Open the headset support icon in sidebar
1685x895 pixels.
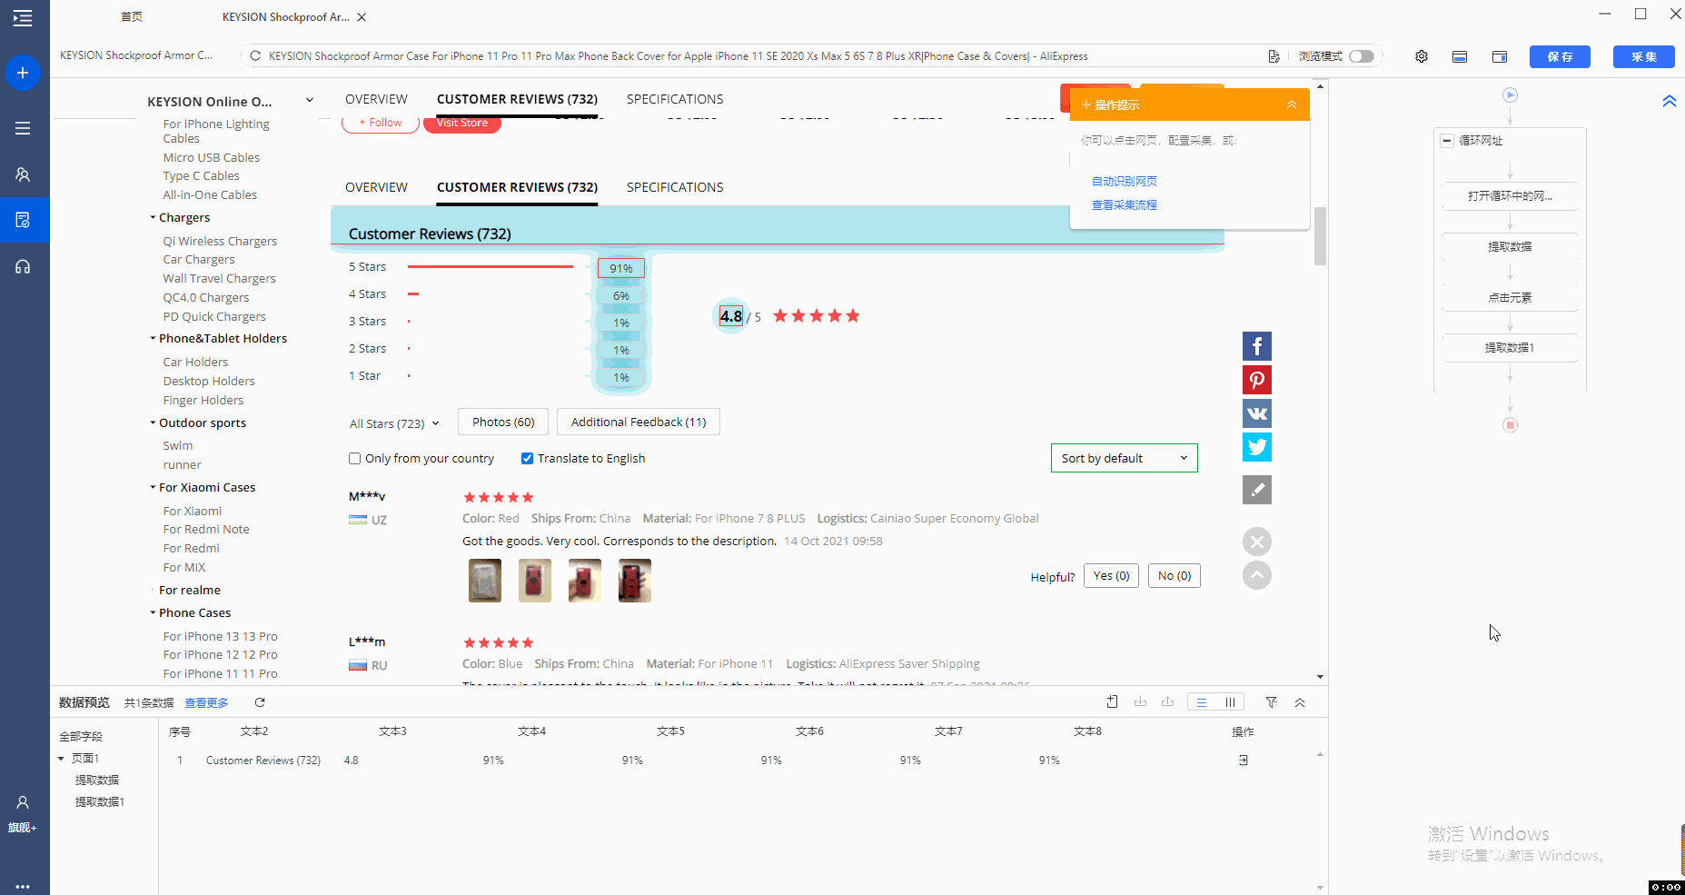pyautogui.click(x=23, y=266)
